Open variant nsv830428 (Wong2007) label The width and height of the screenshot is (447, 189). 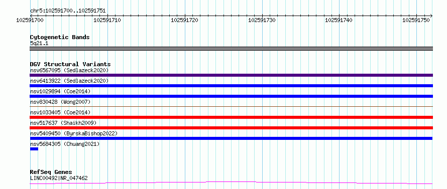click(60, 102)
